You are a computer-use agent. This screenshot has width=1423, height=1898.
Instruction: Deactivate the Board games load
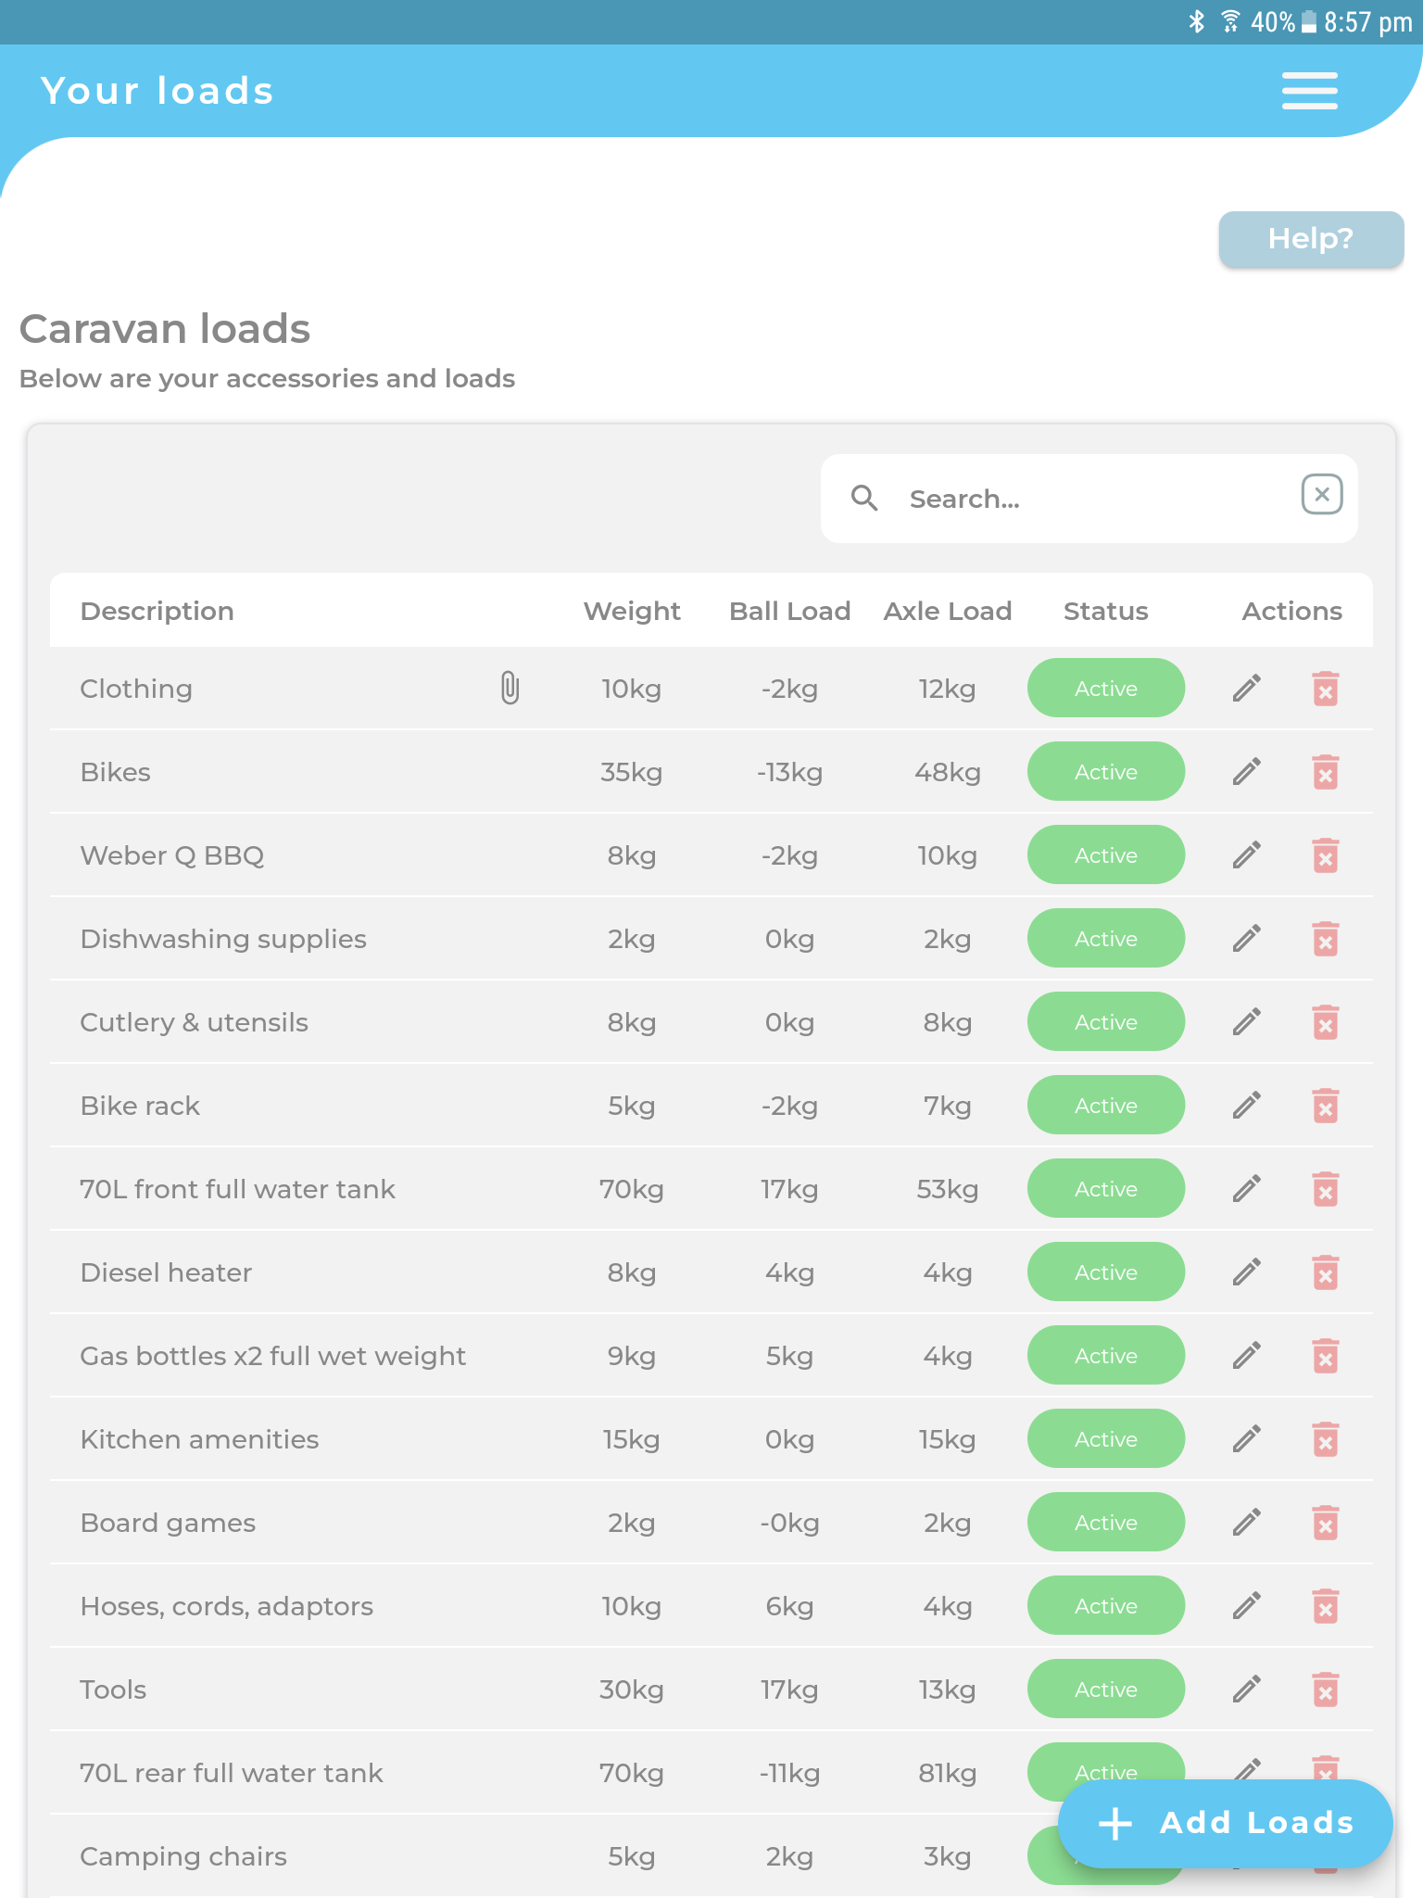click(x=1105, y=1522)
